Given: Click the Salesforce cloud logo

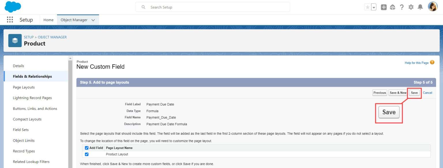Looking at the screenshot, I should pyautogui.click(x=13, y=7).
